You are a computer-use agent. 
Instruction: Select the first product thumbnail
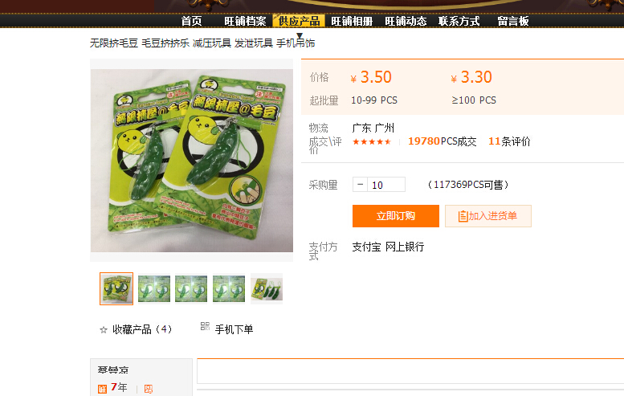[x=116, y=289]
